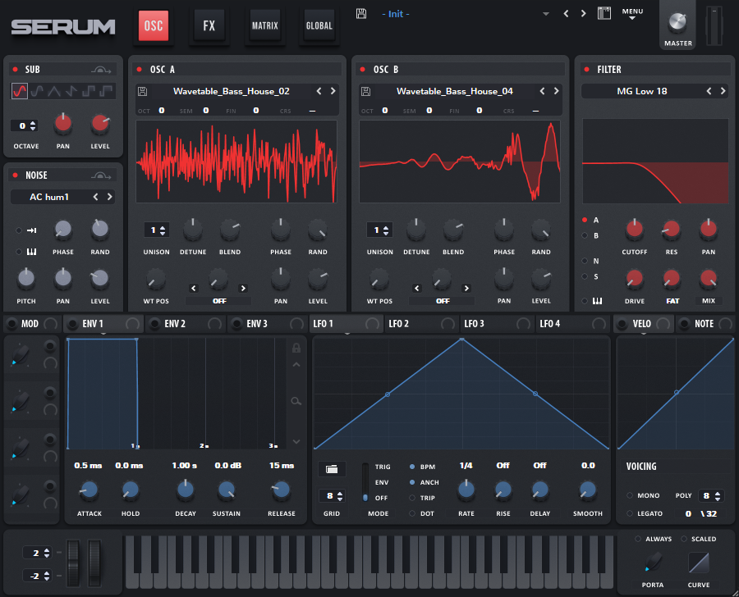739x597 pixels.
Task: Select the triangle wave shape in SUB
Action: tap(54, 91)
